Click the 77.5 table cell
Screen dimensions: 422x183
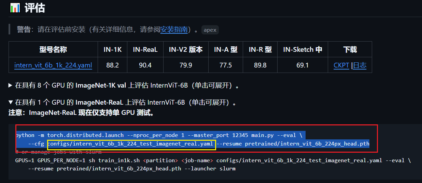point(226,65)
